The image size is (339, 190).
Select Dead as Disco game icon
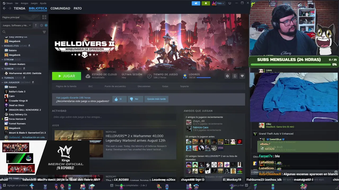click(x=6, y=105)
